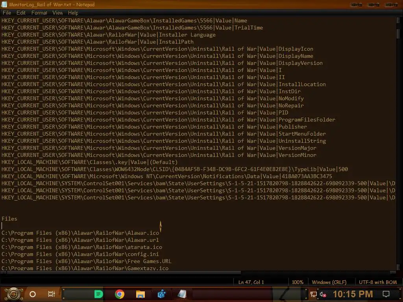Click the line ending in config.ini

[80, 254]
